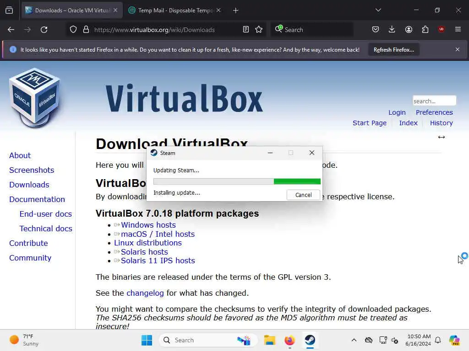Download the Solaris 11 IPS hosts package

point(158,261)
